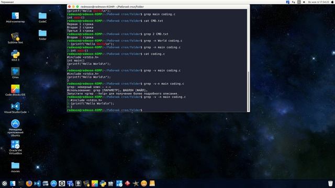Screen dimensions: 335x188
Task: Open the desktop folder named folder
Action: 42,35
